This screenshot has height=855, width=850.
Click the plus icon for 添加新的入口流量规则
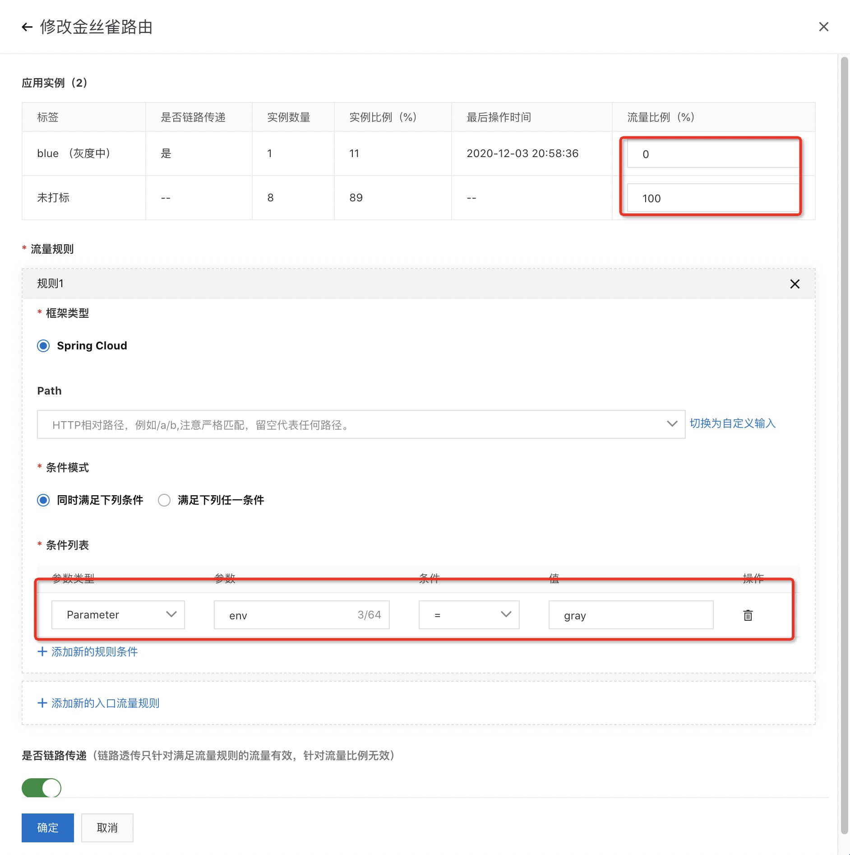[42, 703]
